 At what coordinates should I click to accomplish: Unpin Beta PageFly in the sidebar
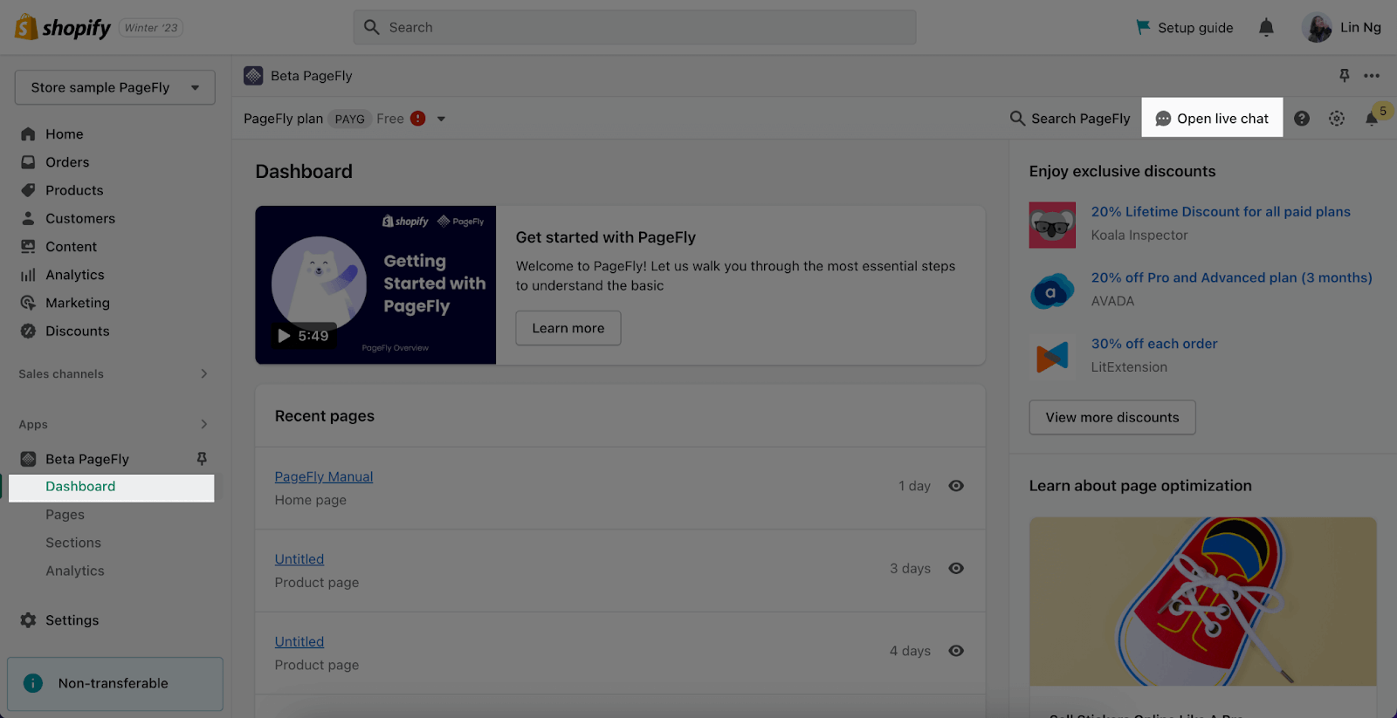click(202, 459)
